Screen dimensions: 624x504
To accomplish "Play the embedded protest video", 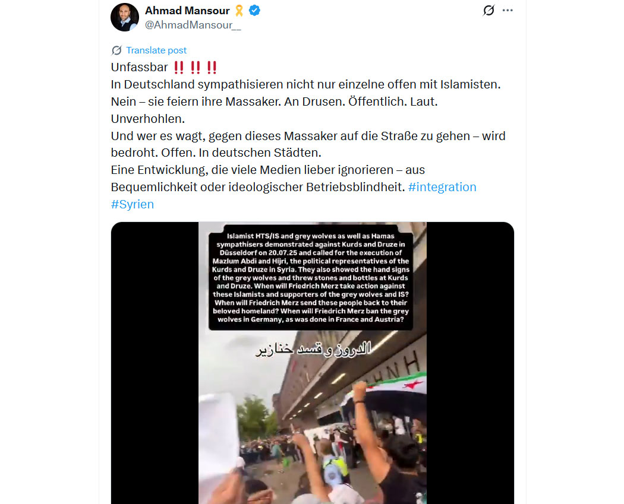I will (x=313, y=363).
